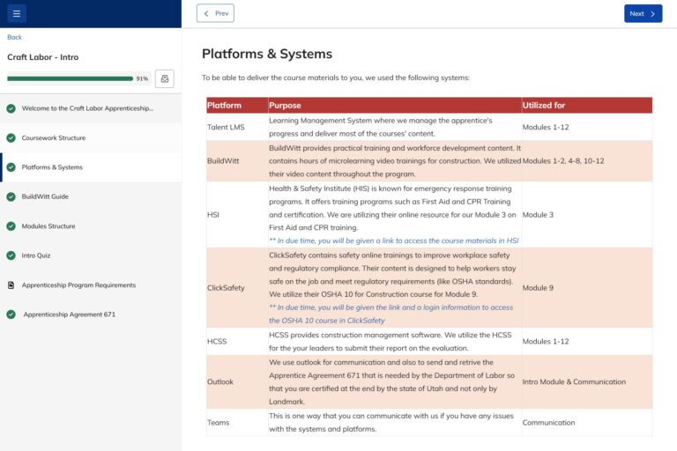
Task: Click green checkmark beside Modules Structure
Action: [x=11, y=226]
